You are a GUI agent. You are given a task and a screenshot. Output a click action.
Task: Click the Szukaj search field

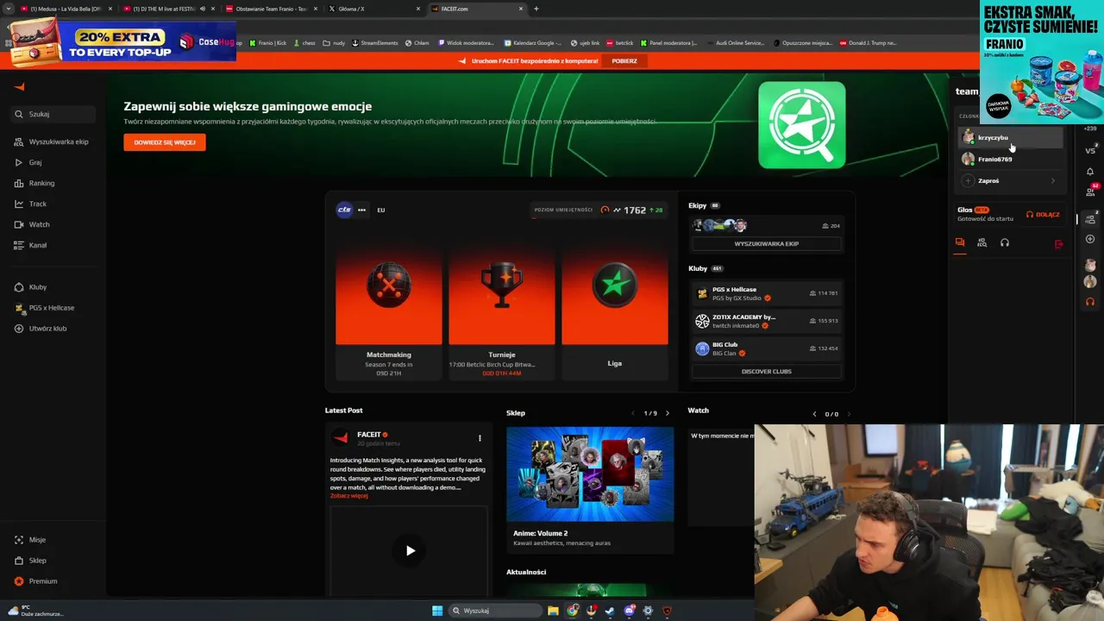coord(53,114)
